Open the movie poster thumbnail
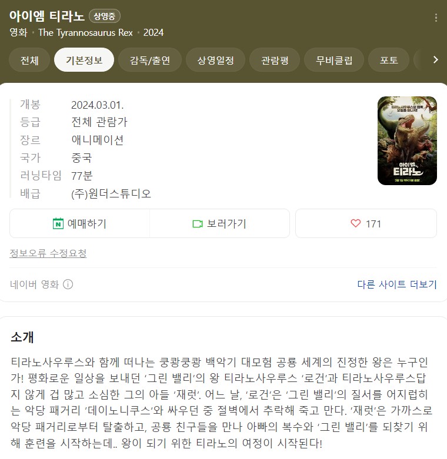447x459 pixels. pos(407,141)
